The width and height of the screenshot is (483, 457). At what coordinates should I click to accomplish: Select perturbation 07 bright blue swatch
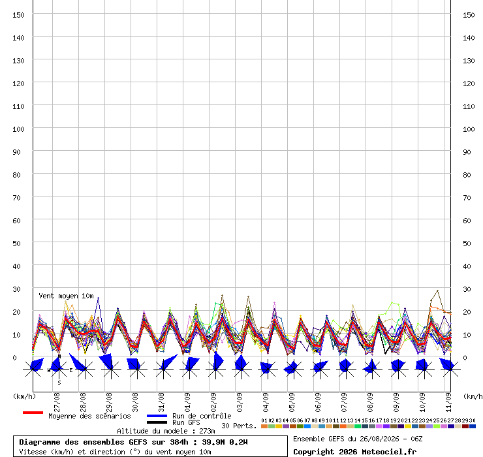(x=307, y=426)
